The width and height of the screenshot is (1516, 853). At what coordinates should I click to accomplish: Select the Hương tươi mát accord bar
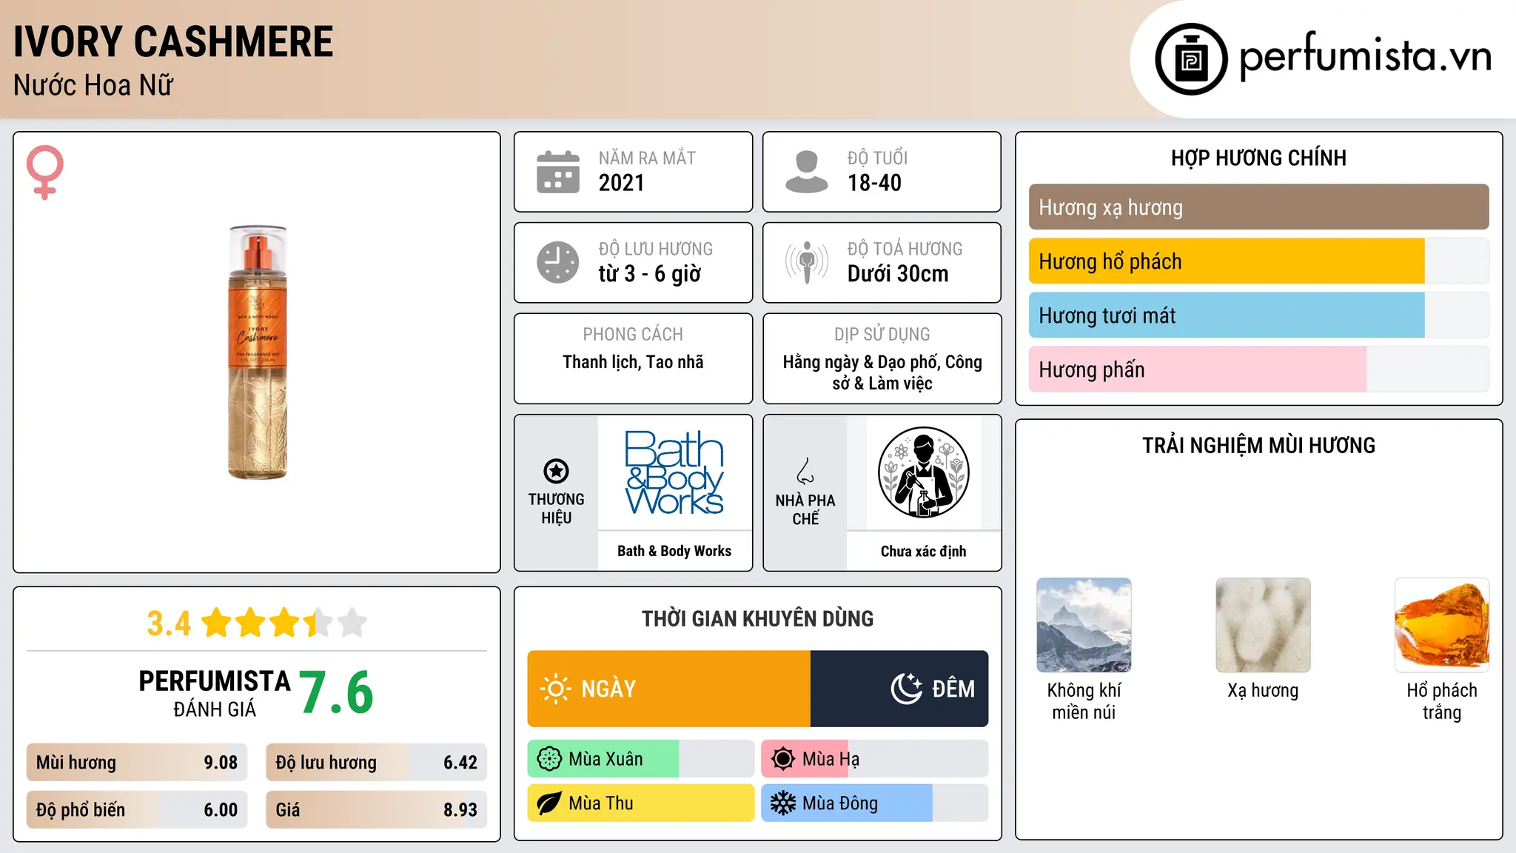tap(1258, 315)
